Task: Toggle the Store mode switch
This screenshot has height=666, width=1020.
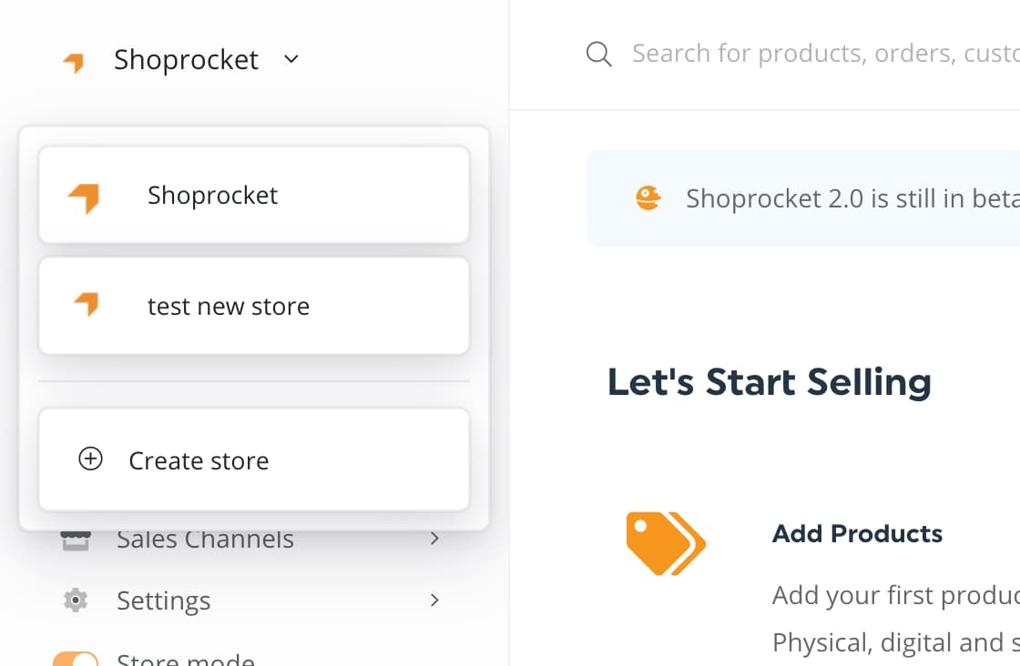Action: click(x=76, y=659)
